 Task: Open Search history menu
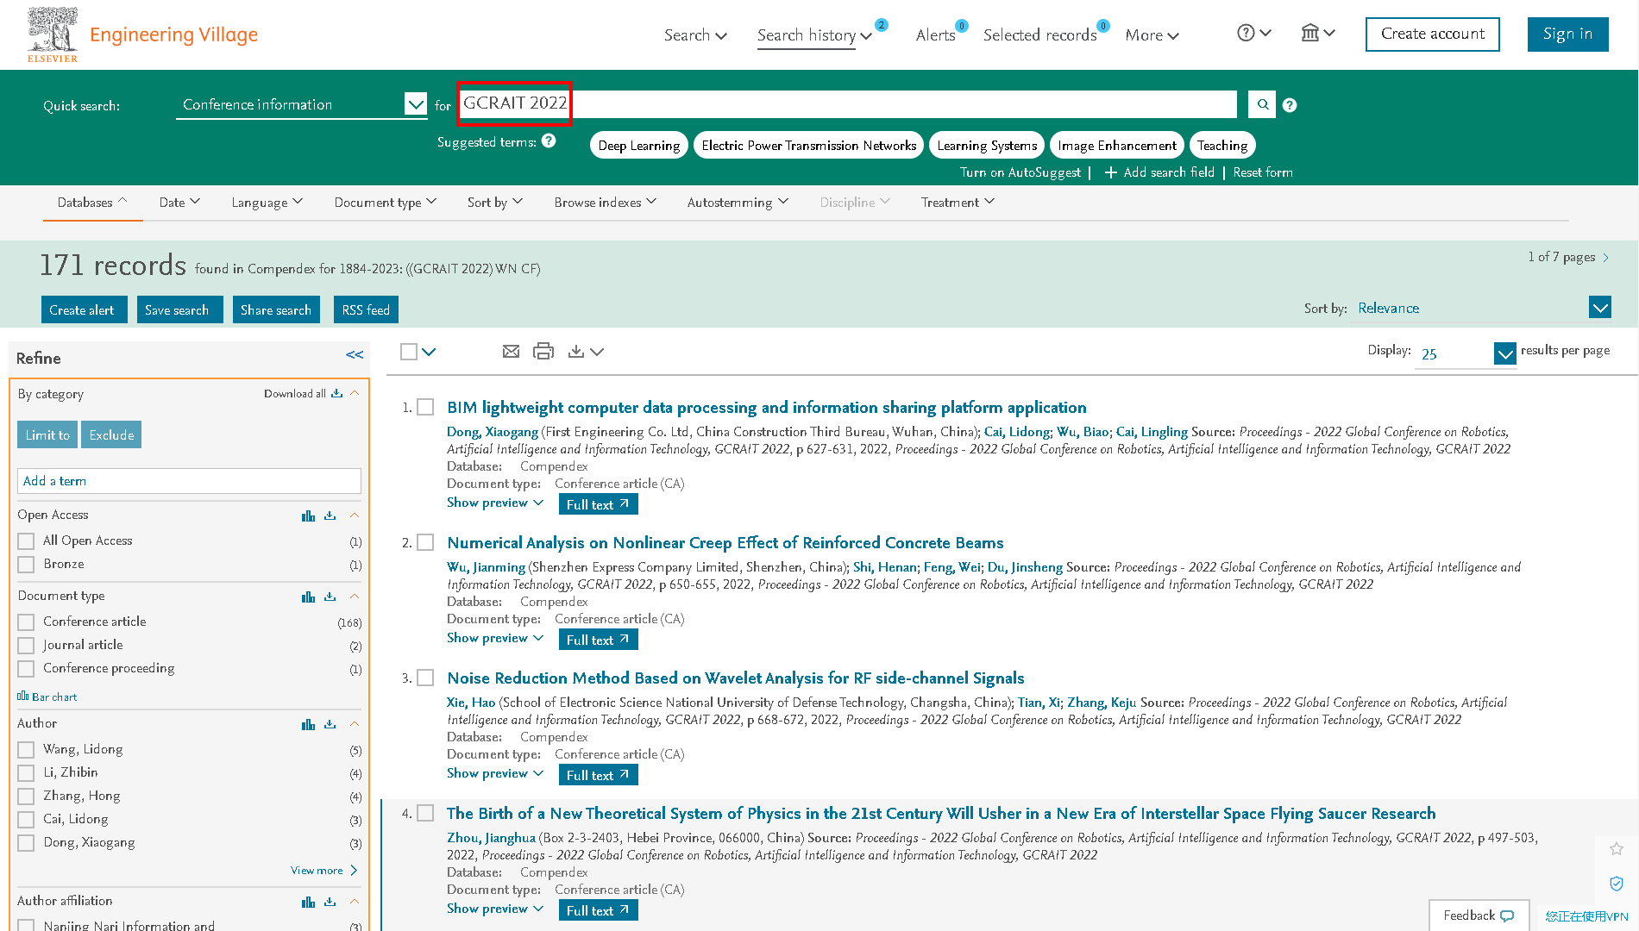814,35
